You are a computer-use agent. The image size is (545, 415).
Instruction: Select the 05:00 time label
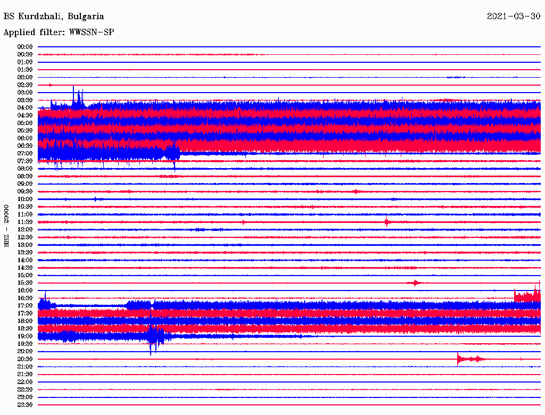coord(25,123)
